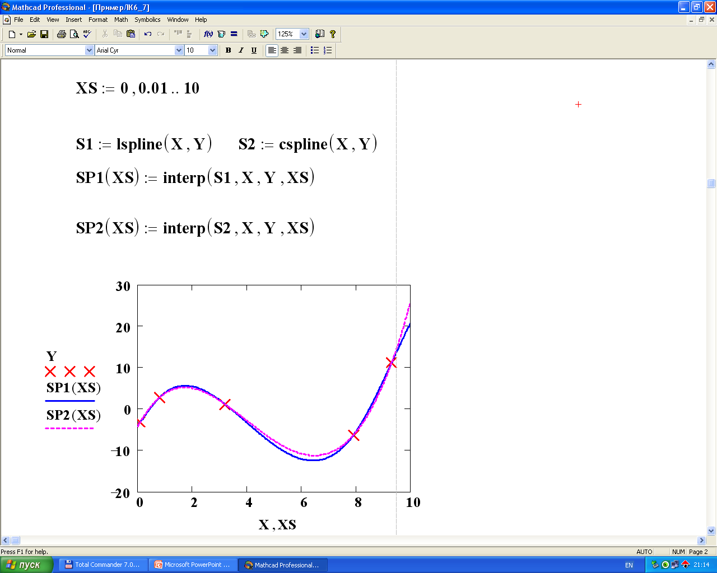Toggle underline formatting
Viewport: 717px width, 573px height.
click(x=254, y=50)
